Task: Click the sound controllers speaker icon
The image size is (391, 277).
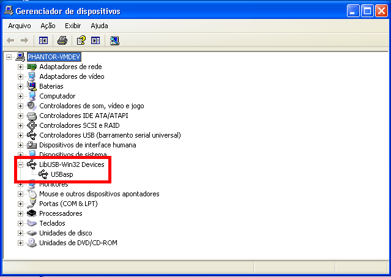Action: tap(32, 106)
